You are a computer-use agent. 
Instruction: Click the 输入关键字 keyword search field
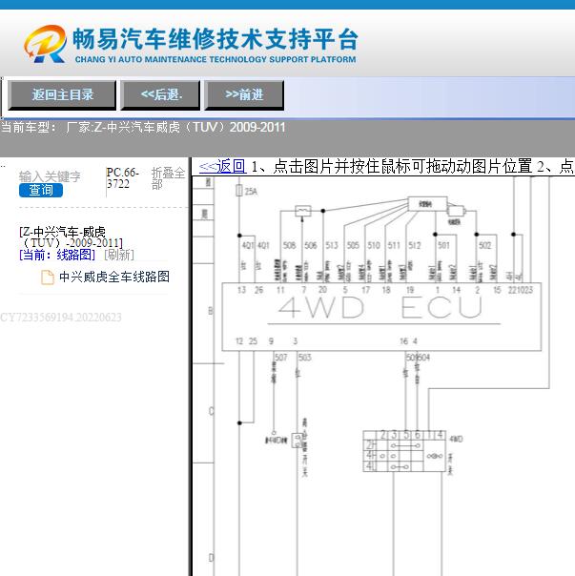tap(50, 176)
